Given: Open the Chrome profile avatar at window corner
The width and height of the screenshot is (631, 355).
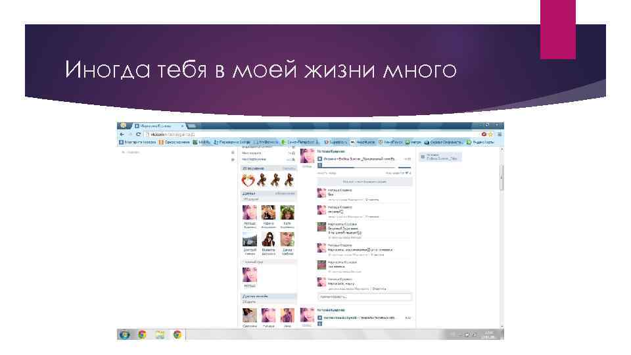Looking at the screenshot, I should click(x=123, y=126).
